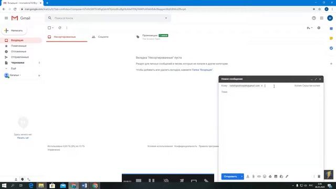
Task: Open Hangouts phone calls icon
Action: click(29, 180)
